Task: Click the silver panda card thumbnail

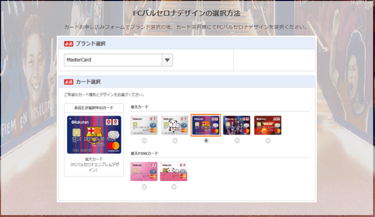Action: (175, 125)
